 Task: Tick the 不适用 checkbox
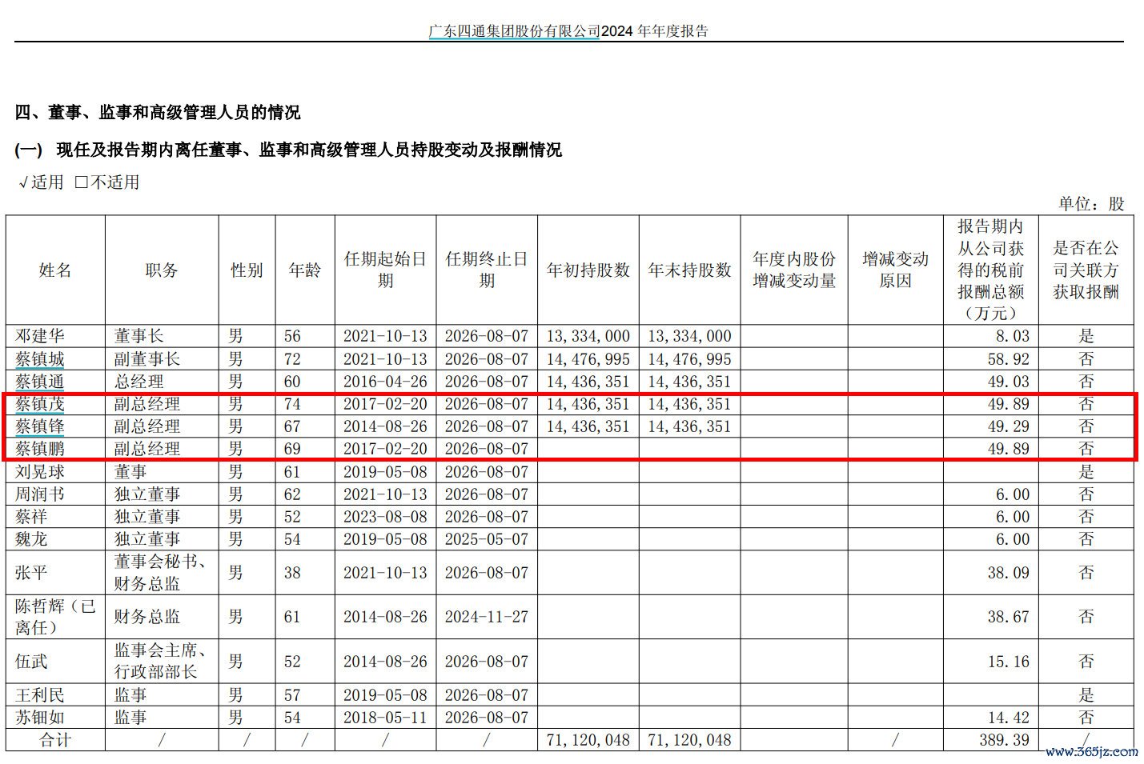coord(81,182)
